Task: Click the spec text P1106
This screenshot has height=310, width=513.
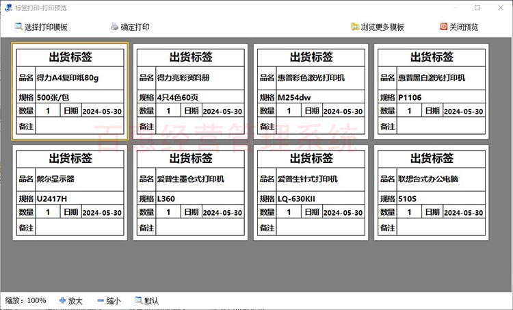Action: [x=410, y=97]
